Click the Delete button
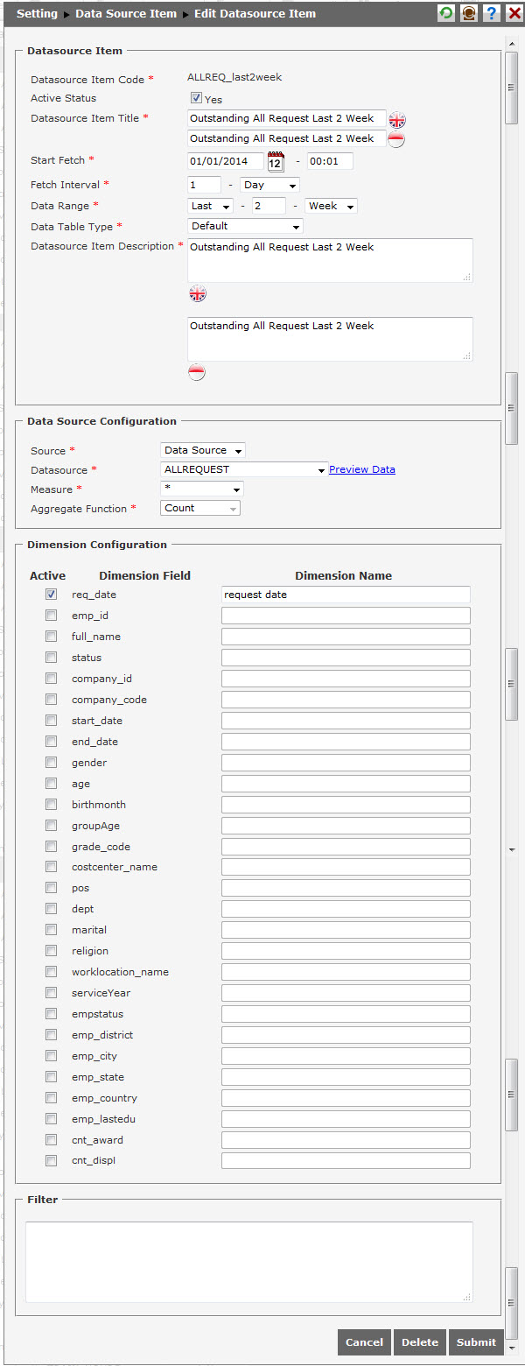Viewport: 525px width, 1366px height. [420, 1342]
